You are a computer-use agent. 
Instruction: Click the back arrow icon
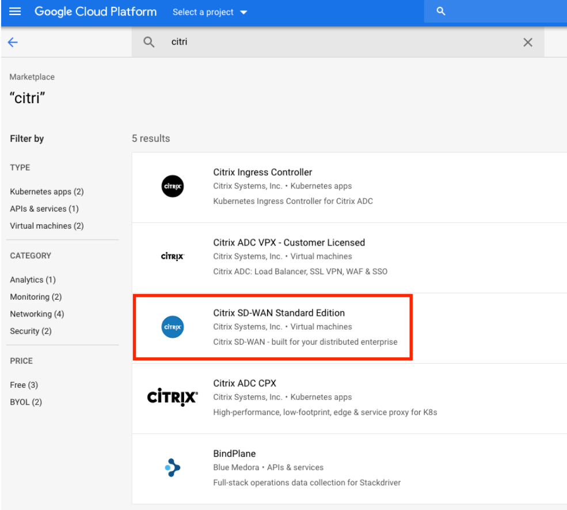pos(13,42)
